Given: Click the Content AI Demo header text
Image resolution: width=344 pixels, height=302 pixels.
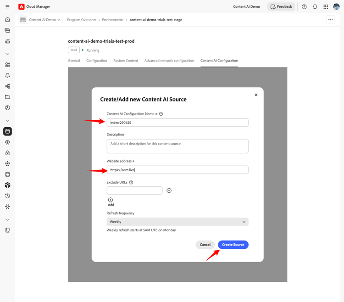Looking at the screenshot, I should pos(246,7).
